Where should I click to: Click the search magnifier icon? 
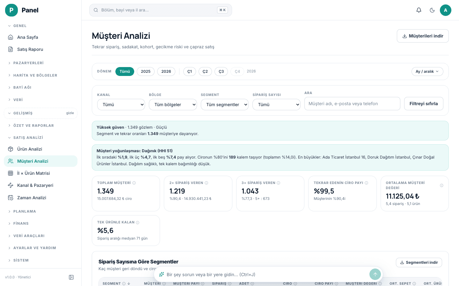(96, 10)
